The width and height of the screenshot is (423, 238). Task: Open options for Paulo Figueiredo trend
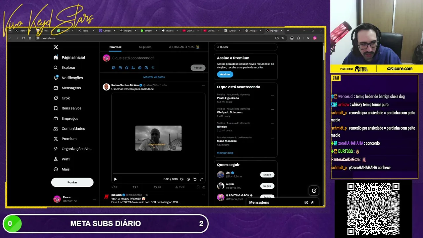[x=273, y=95]
